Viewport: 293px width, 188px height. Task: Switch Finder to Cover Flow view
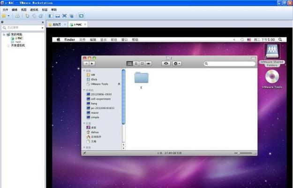(149, 63)
